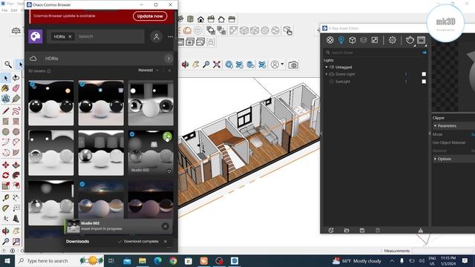Expand the Dome Light tree item

click(x=327, y=74)
